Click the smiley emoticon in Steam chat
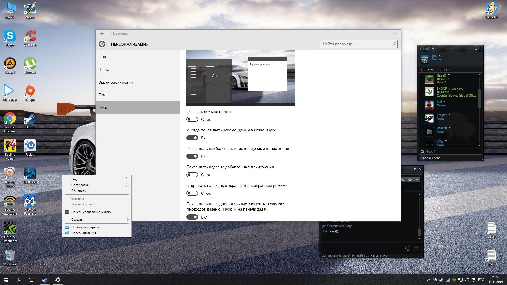The image size is (507, 285). pos(408,248)
